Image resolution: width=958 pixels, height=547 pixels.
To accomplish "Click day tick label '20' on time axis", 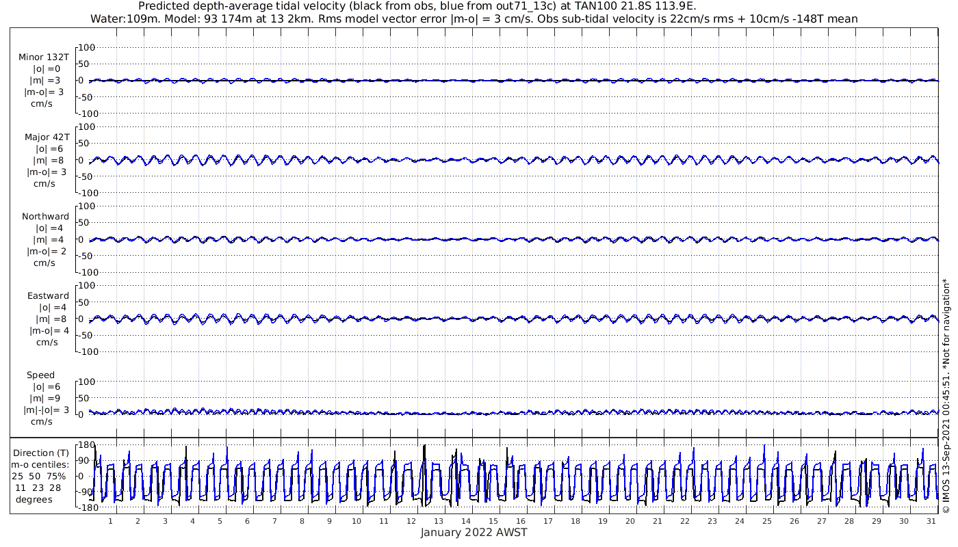I will point(630,520).
